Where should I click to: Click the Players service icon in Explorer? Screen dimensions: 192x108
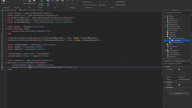point(168,16)
